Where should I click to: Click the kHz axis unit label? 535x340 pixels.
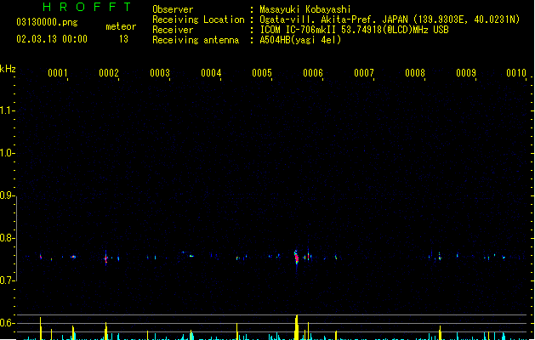pyautogui.click(x=8, y=69)
